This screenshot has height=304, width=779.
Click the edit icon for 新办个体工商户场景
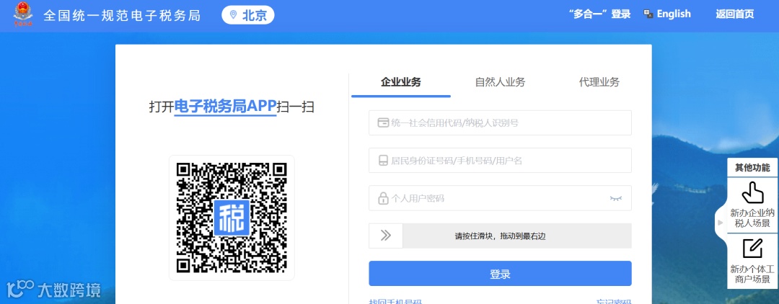pyautogui.click(x=752, y=249)
